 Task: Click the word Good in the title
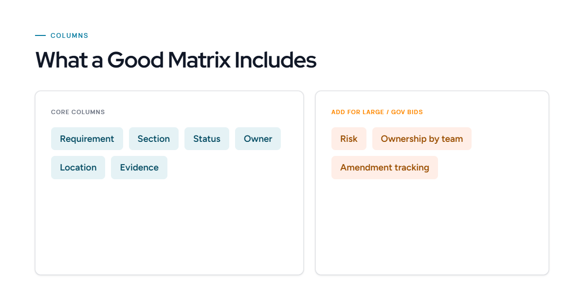[135, 60]
